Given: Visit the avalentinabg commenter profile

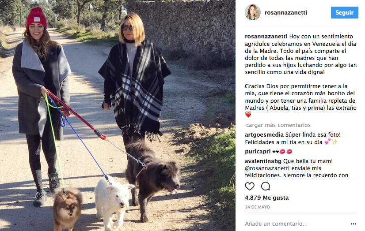Looking at the screenshot, I should pos(263,161).
